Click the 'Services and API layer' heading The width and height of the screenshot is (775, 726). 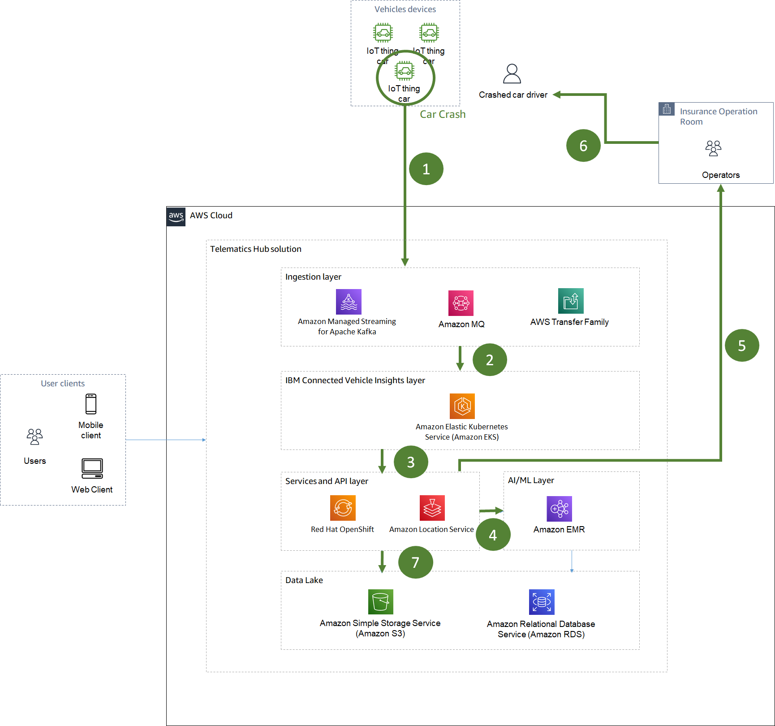(327, 481)
